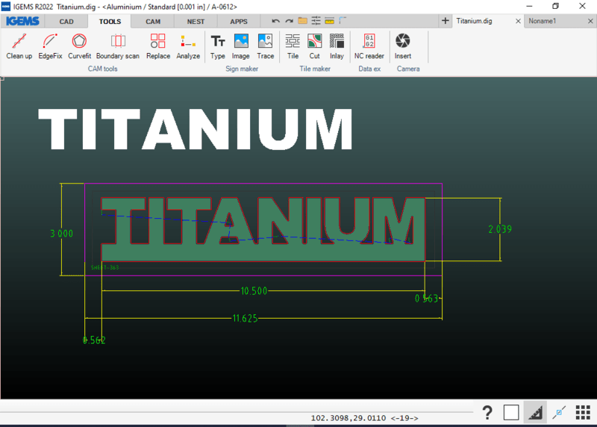This screenshot has height=427, width=597.
Task: Open the Inlay tile maker
Action: click(337, 46)
